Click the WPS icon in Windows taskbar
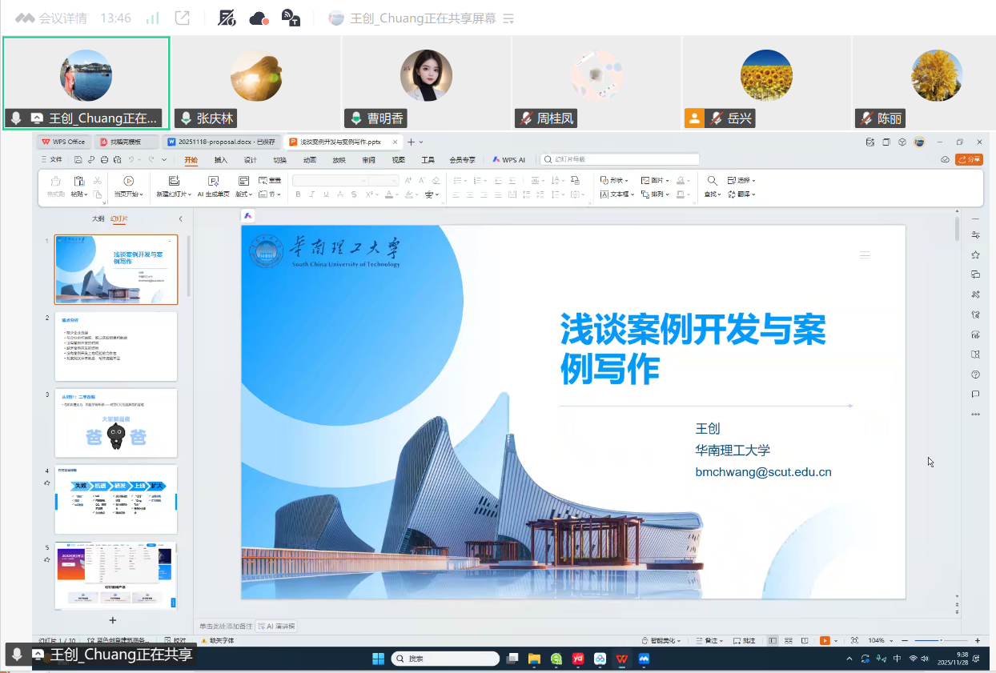Screen dimensions: 996x673 (621, 659)
